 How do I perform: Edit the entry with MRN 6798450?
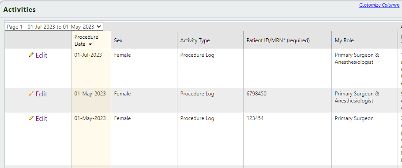point(41,94)
